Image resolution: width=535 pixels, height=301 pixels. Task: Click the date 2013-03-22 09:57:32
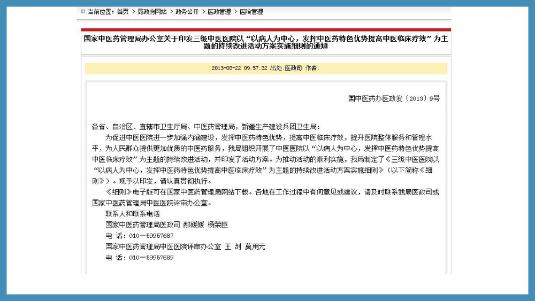point(239,68)
